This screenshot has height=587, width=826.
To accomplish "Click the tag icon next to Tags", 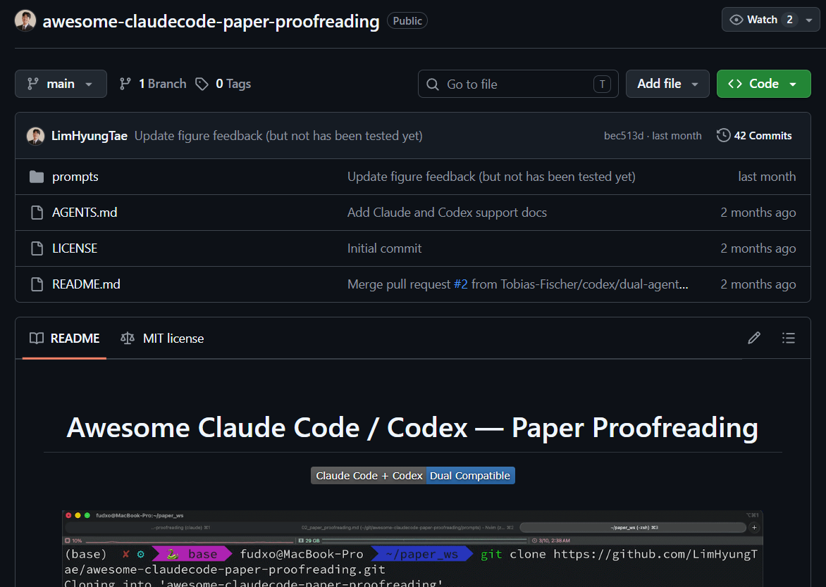I will pos(202,84).
